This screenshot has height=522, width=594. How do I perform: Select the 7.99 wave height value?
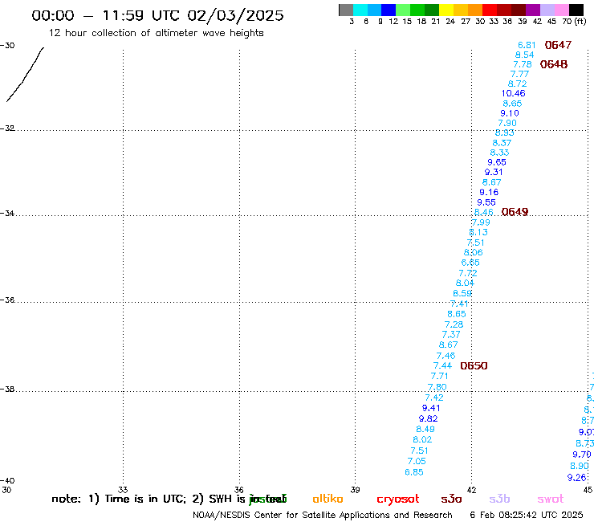[x=480, y=222]
